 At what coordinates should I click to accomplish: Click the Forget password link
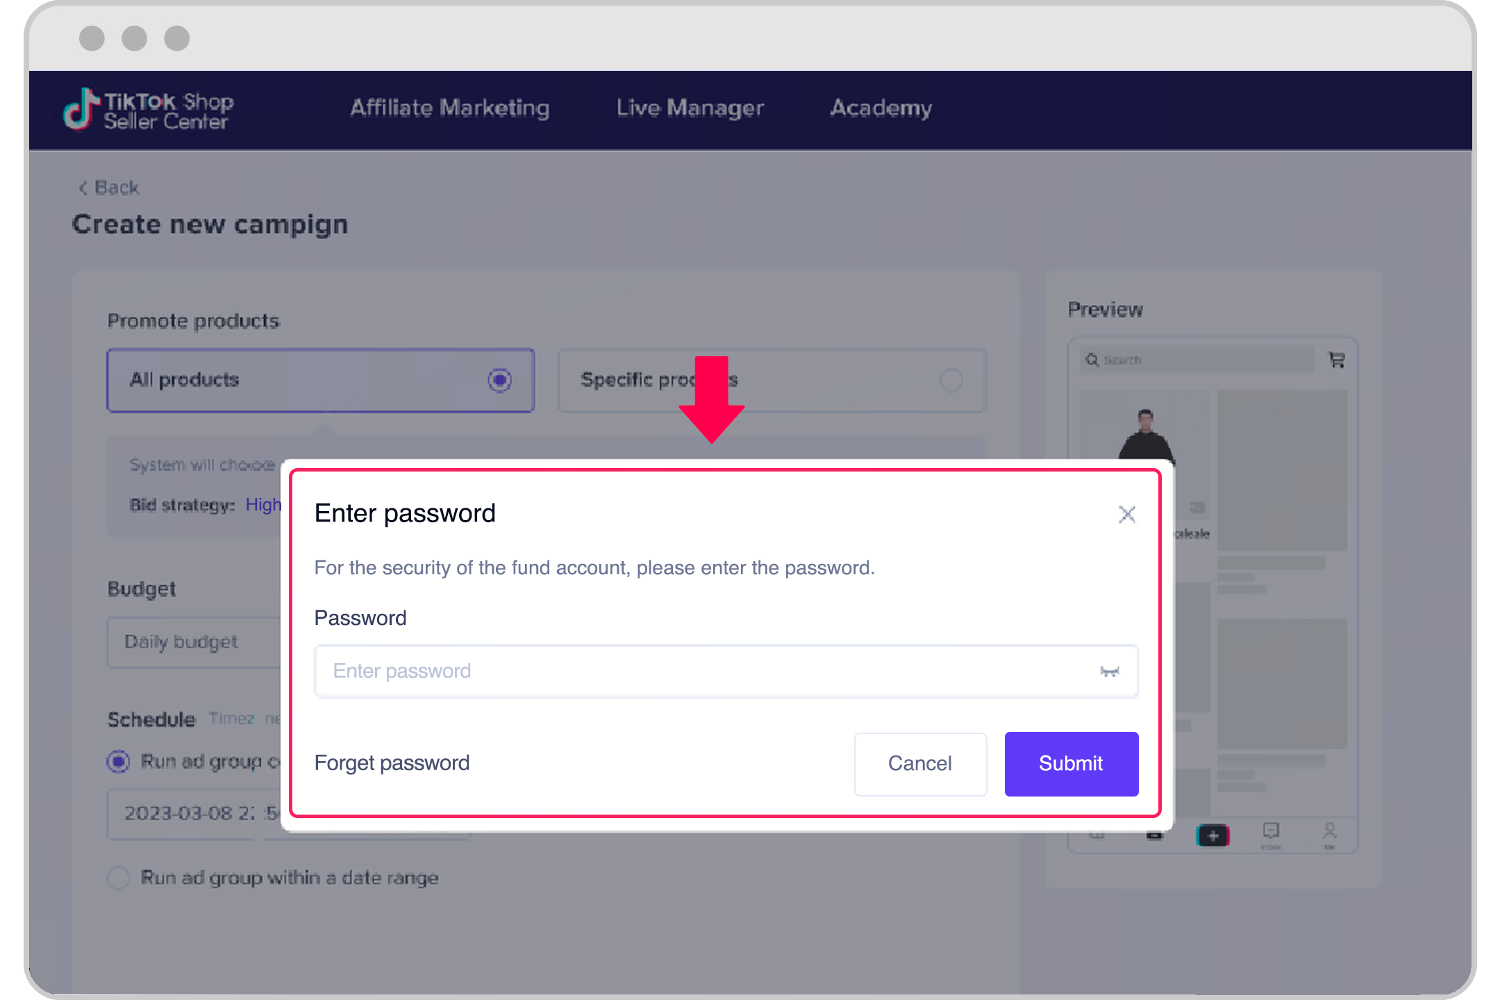tap(392, 763)
